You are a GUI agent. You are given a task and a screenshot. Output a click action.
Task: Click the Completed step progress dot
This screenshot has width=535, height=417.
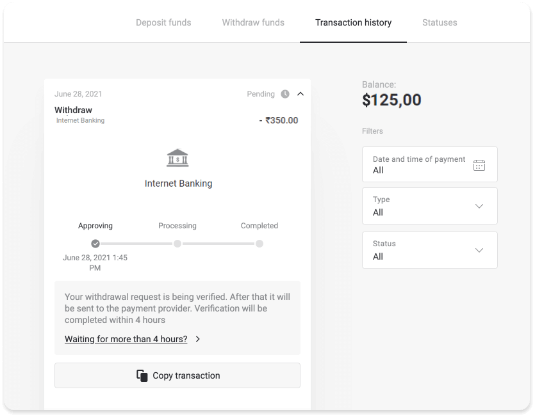click(x=259, y=244)
